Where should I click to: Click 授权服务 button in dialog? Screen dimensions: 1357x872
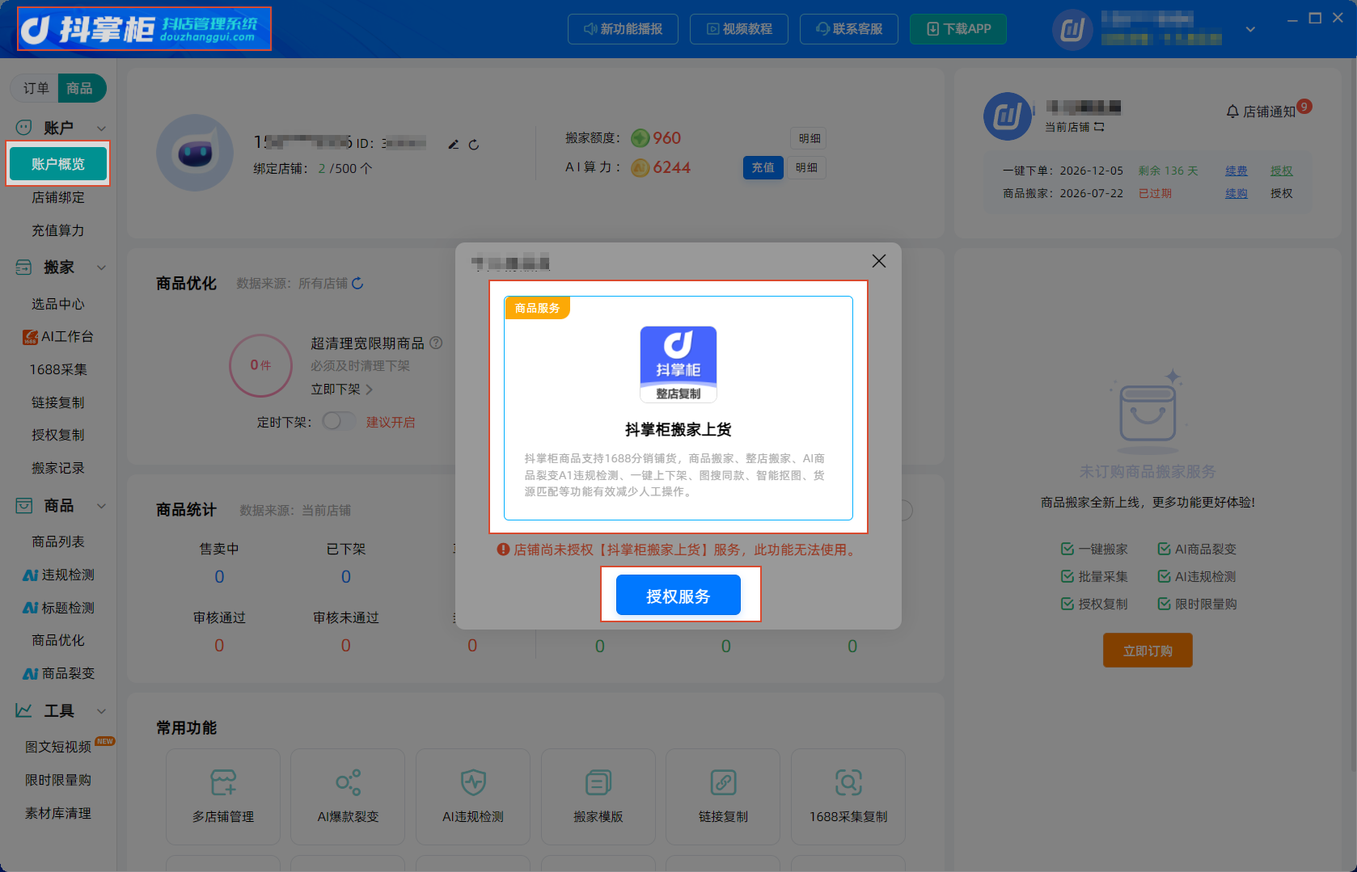click(678, 596)
